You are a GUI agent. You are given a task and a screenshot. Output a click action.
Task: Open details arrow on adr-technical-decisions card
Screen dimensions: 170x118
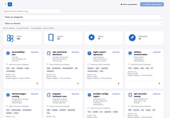click(78, 84)
